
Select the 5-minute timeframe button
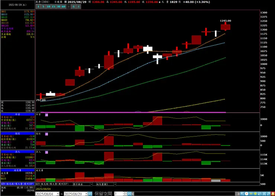tap(43, 7)
